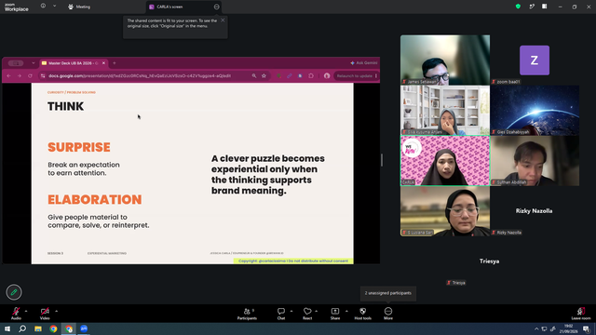Click the green encryption shield icon
The width and height of the screenshot is (596, 335).
point(518,7)
